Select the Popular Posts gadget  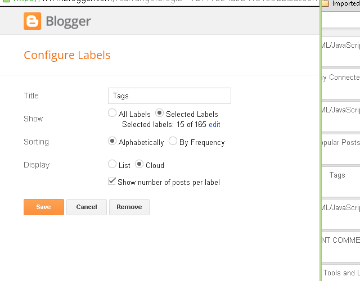[340, 142]
